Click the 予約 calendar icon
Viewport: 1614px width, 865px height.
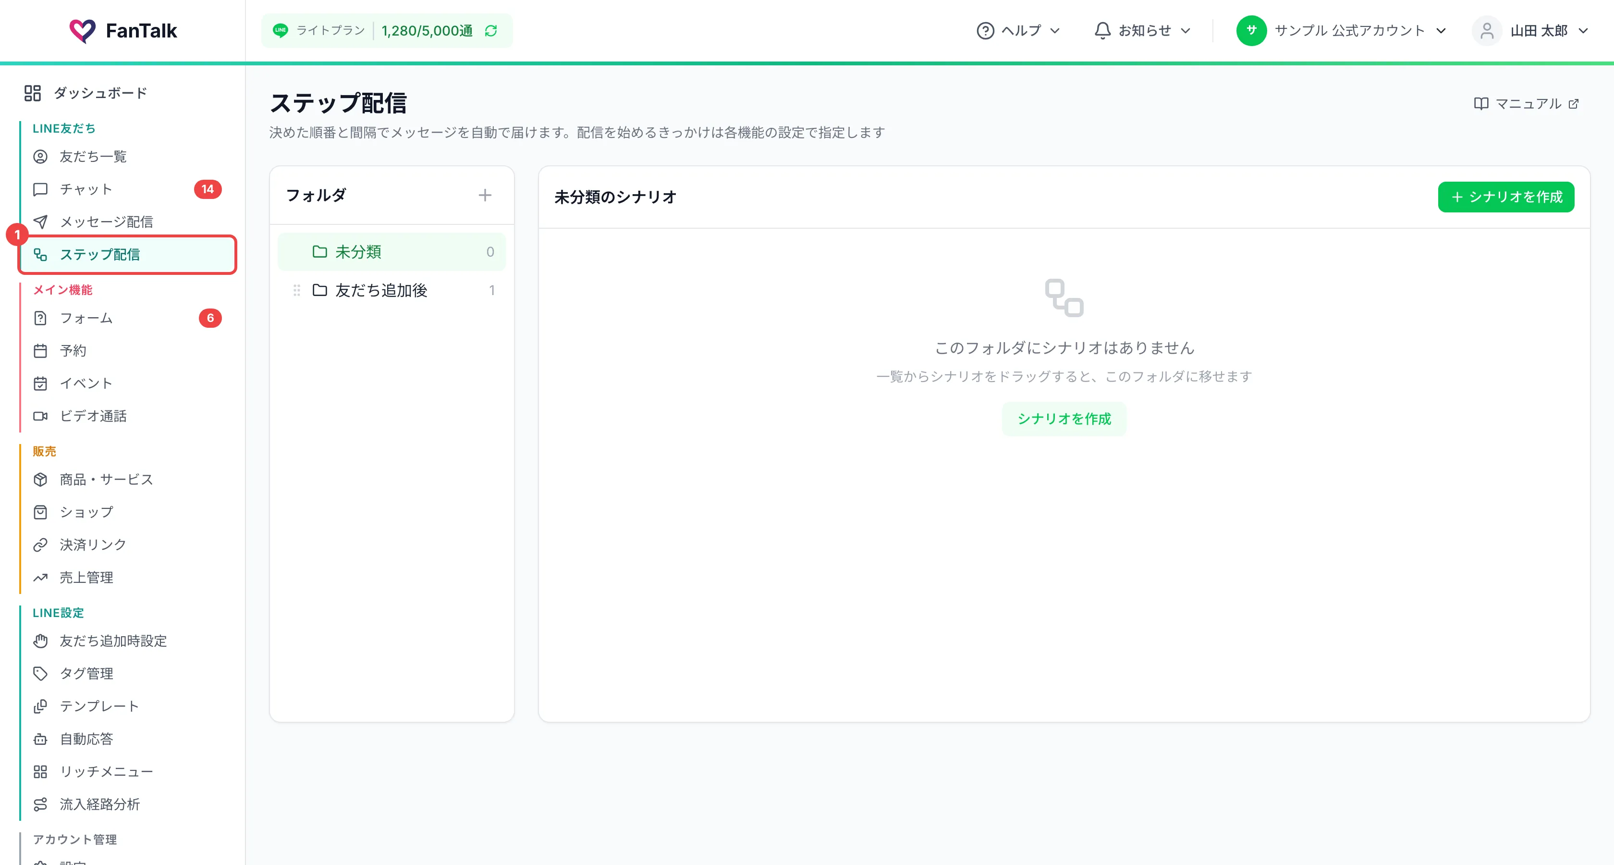click(40, 351)
